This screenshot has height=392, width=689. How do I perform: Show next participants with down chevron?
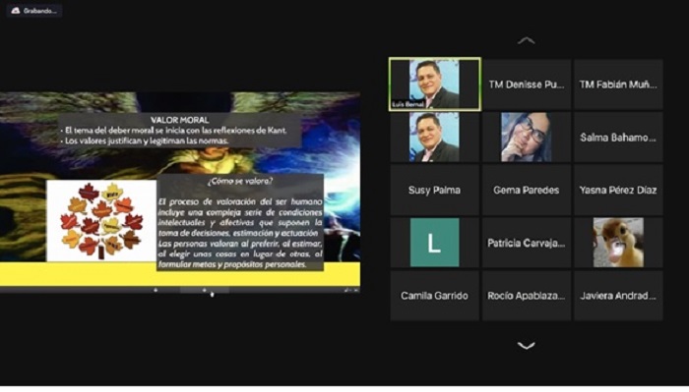(526, 346)
